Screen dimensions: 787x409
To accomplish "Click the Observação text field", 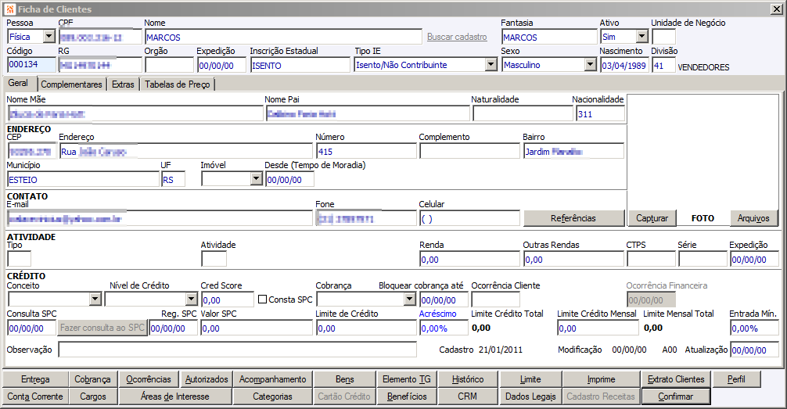I will click(237, 350).
